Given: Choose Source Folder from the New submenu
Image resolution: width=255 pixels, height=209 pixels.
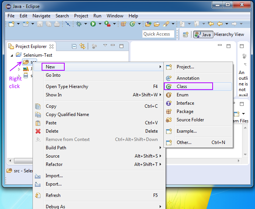Looking at the screenshot, I should 198,120.
